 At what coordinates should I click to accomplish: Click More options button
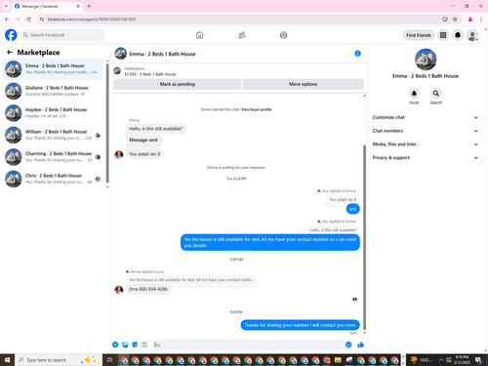(304, 84)
